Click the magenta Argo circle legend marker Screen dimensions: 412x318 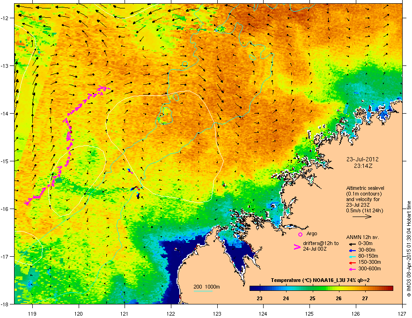[x=300, y=234]
